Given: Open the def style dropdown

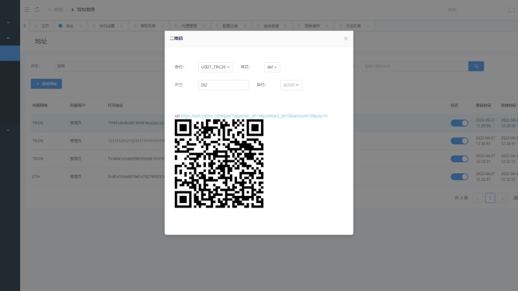Looking at the screenshot, I should click(272, 67).
